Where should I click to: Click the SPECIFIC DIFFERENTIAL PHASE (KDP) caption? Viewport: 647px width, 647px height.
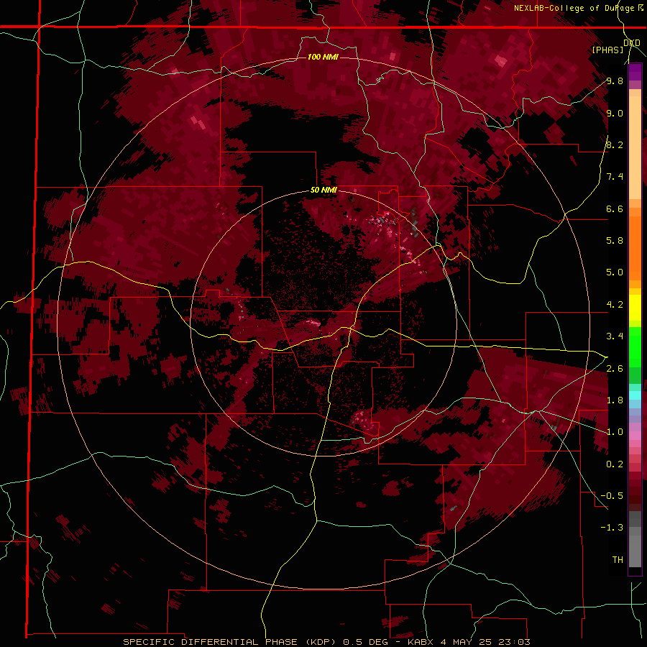coord(228,642)
